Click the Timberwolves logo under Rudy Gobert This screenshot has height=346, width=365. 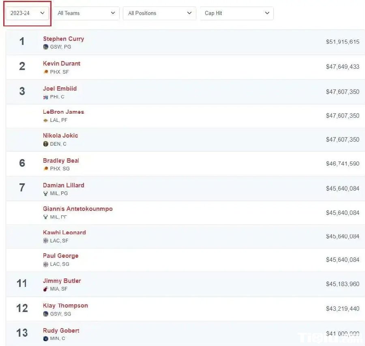(x=46, y=339)
